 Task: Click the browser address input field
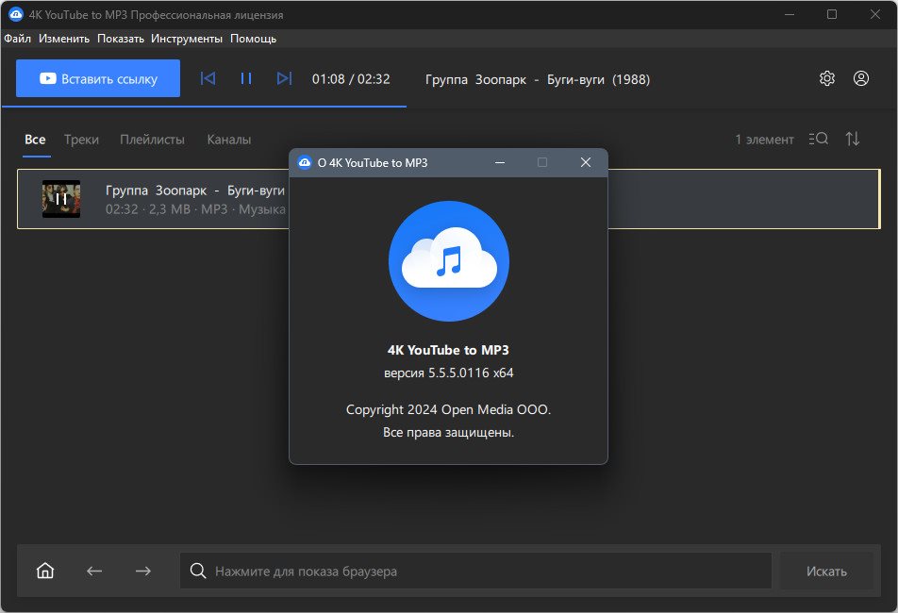[481, 571]
